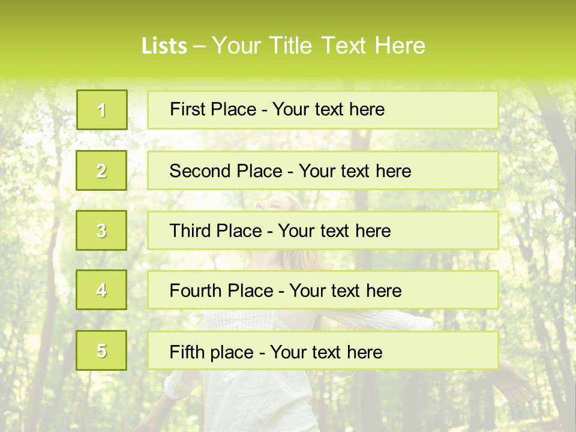The image size is (576, 432).
Task: Click Your text here in Fifth place row
Action: (326, 352)
